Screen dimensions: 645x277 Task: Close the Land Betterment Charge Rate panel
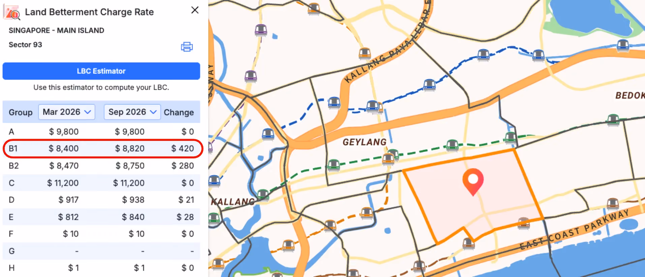[x=195, y=10]
